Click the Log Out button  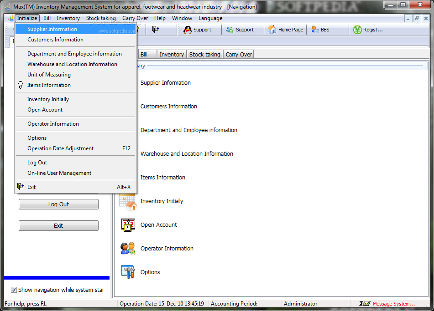coord(59,204)
